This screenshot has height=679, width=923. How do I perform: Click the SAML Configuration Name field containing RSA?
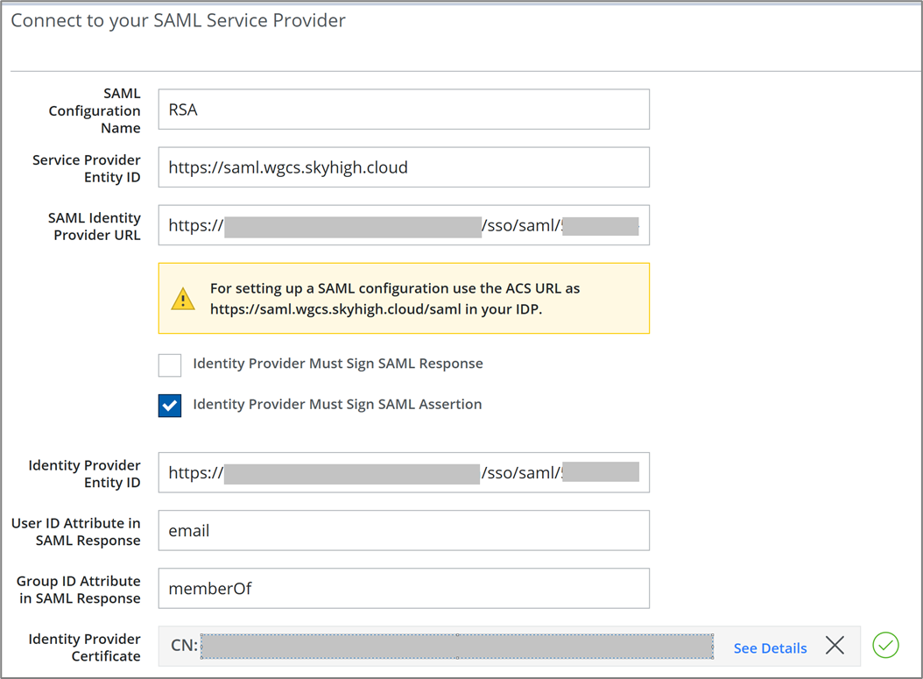point(404,110)
